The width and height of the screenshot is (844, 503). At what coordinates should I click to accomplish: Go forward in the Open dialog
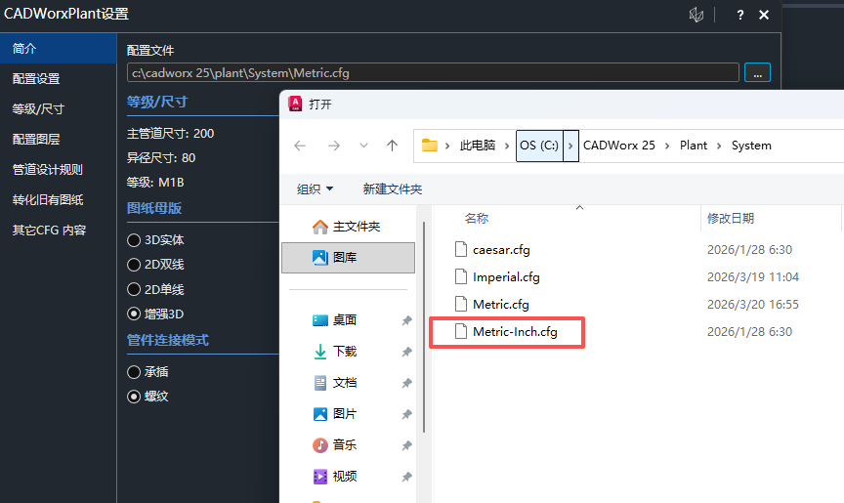coord(334,146)
